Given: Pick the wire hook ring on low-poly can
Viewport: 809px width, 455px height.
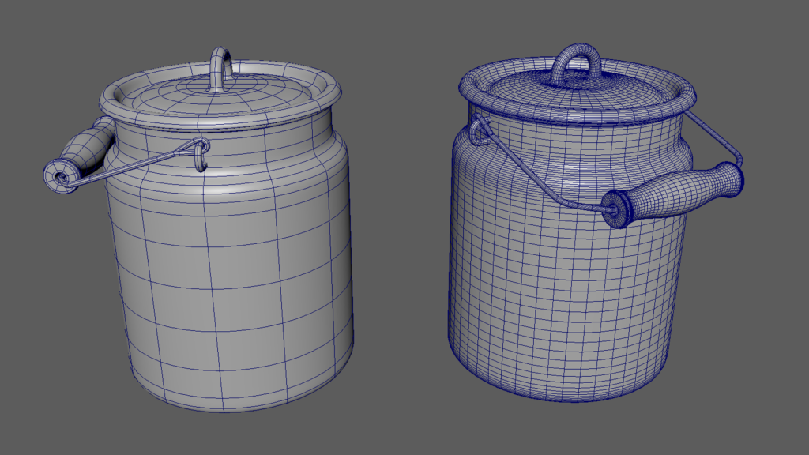Looking at the screenshot, I should (201, 155).
